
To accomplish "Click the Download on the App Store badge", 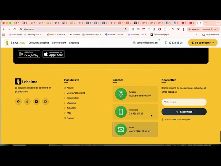I will (x=54, y=54).
